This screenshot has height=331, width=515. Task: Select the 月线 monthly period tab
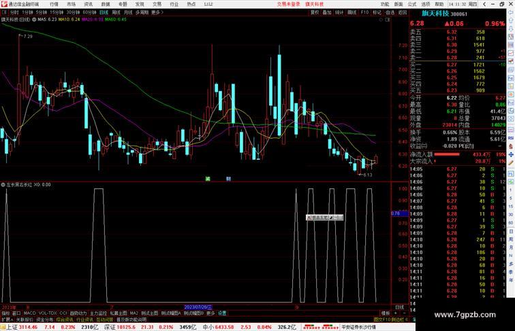[128, 12]
